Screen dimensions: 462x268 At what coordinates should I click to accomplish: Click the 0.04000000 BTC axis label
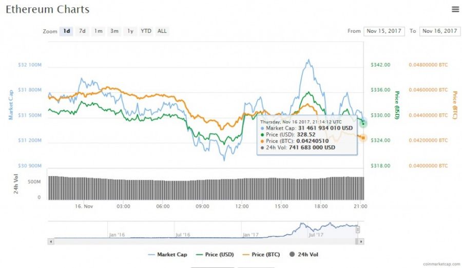point(428,166)
